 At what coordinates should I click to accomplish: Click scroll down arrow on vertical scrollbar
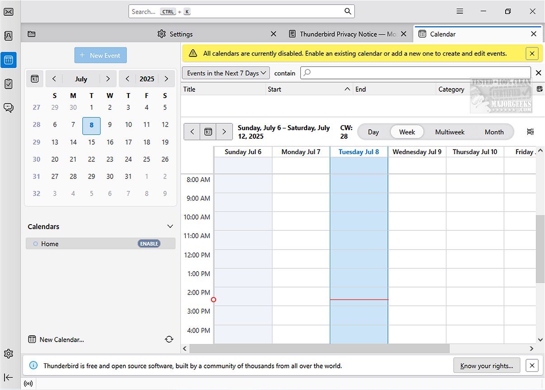tap(540, 340)
